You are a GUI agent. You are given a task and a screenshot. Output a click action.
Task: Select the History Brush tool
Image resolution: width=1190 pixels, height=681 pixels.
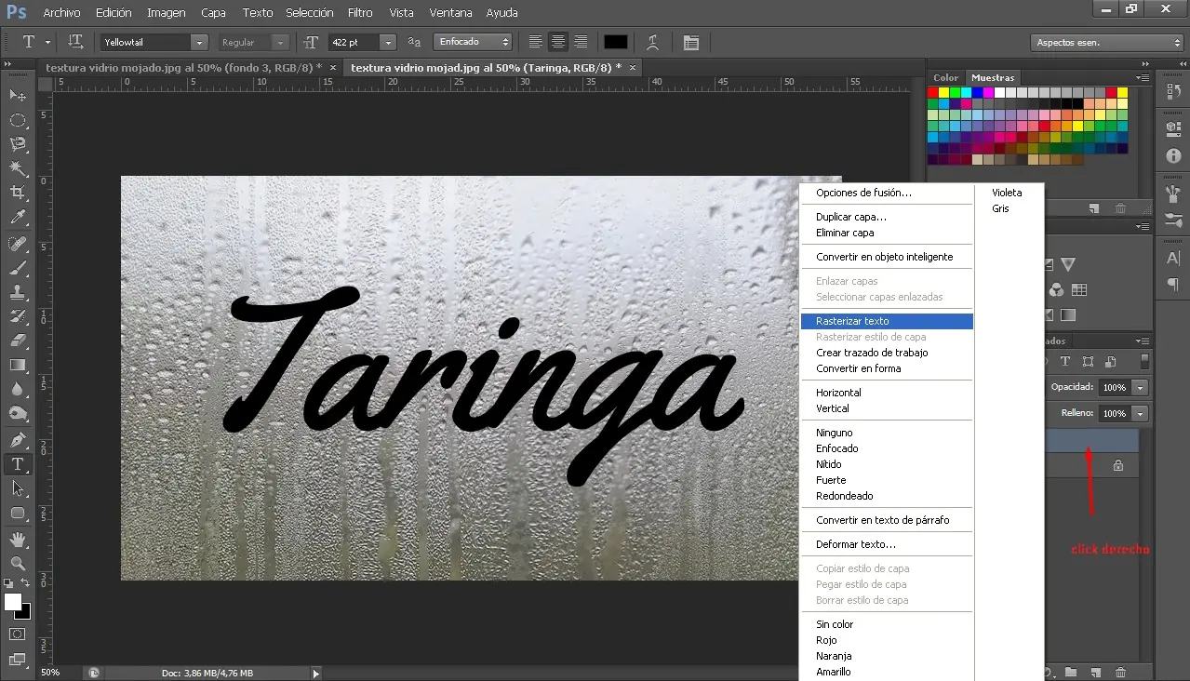tap(18, 317)
